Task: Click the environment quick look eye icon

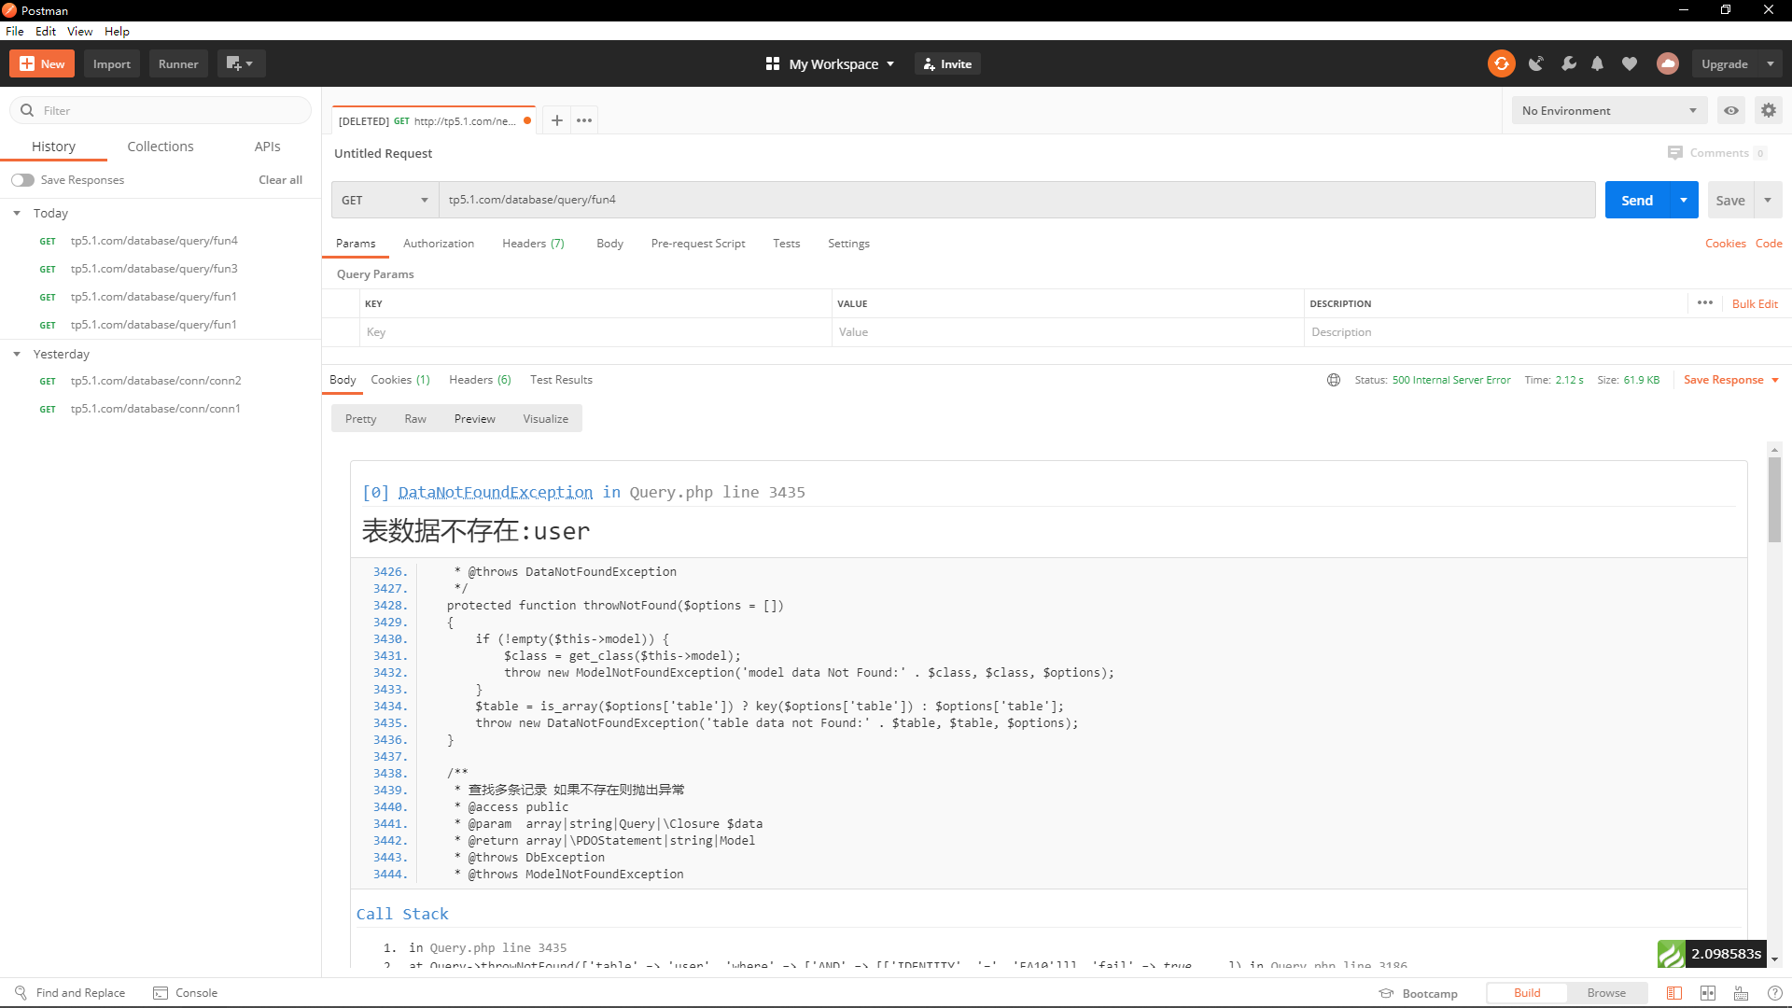Action: point(1731,110)
